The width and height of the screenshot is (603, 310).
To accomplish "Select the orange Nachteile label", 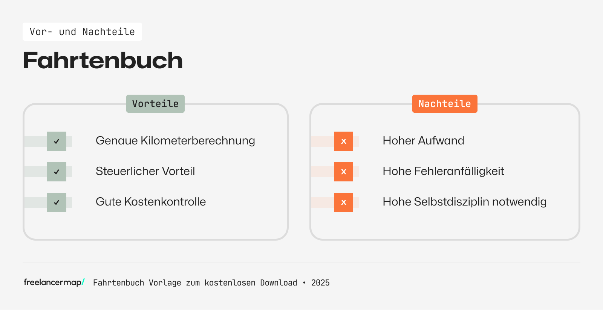I will [445, 104].
